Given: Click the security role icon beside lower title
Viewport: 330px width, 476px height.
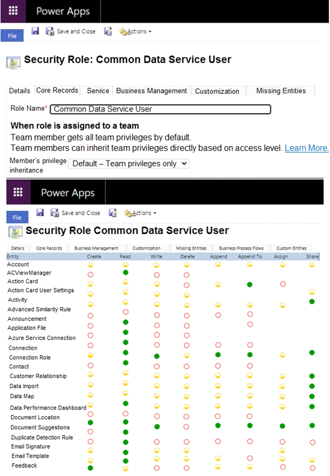Looking at the screenshot, I should point(16,232).
